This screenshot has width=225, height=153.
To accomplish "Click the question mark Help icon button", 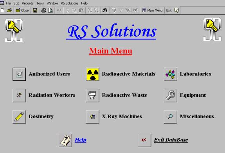I will pyautogui.click(x=65, y=140).
